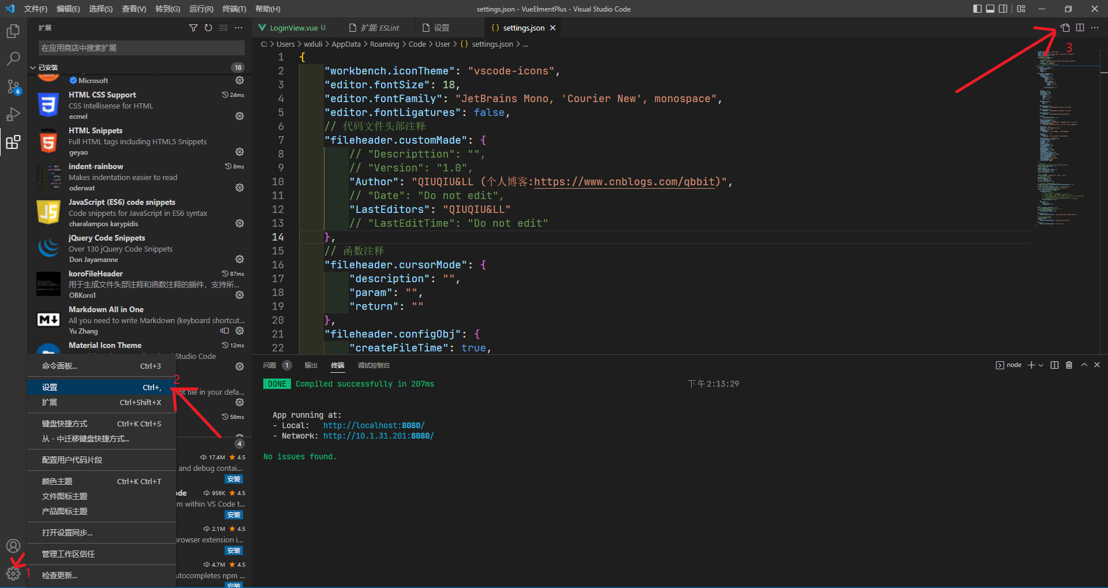Open the 文件(F) menu
Viewport: 1108px width, 588px height.
click(36, 9)
